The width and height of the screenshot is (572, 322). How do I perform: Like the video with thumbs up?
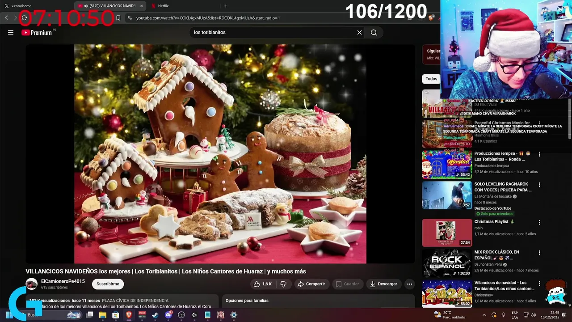click(263, 284)
